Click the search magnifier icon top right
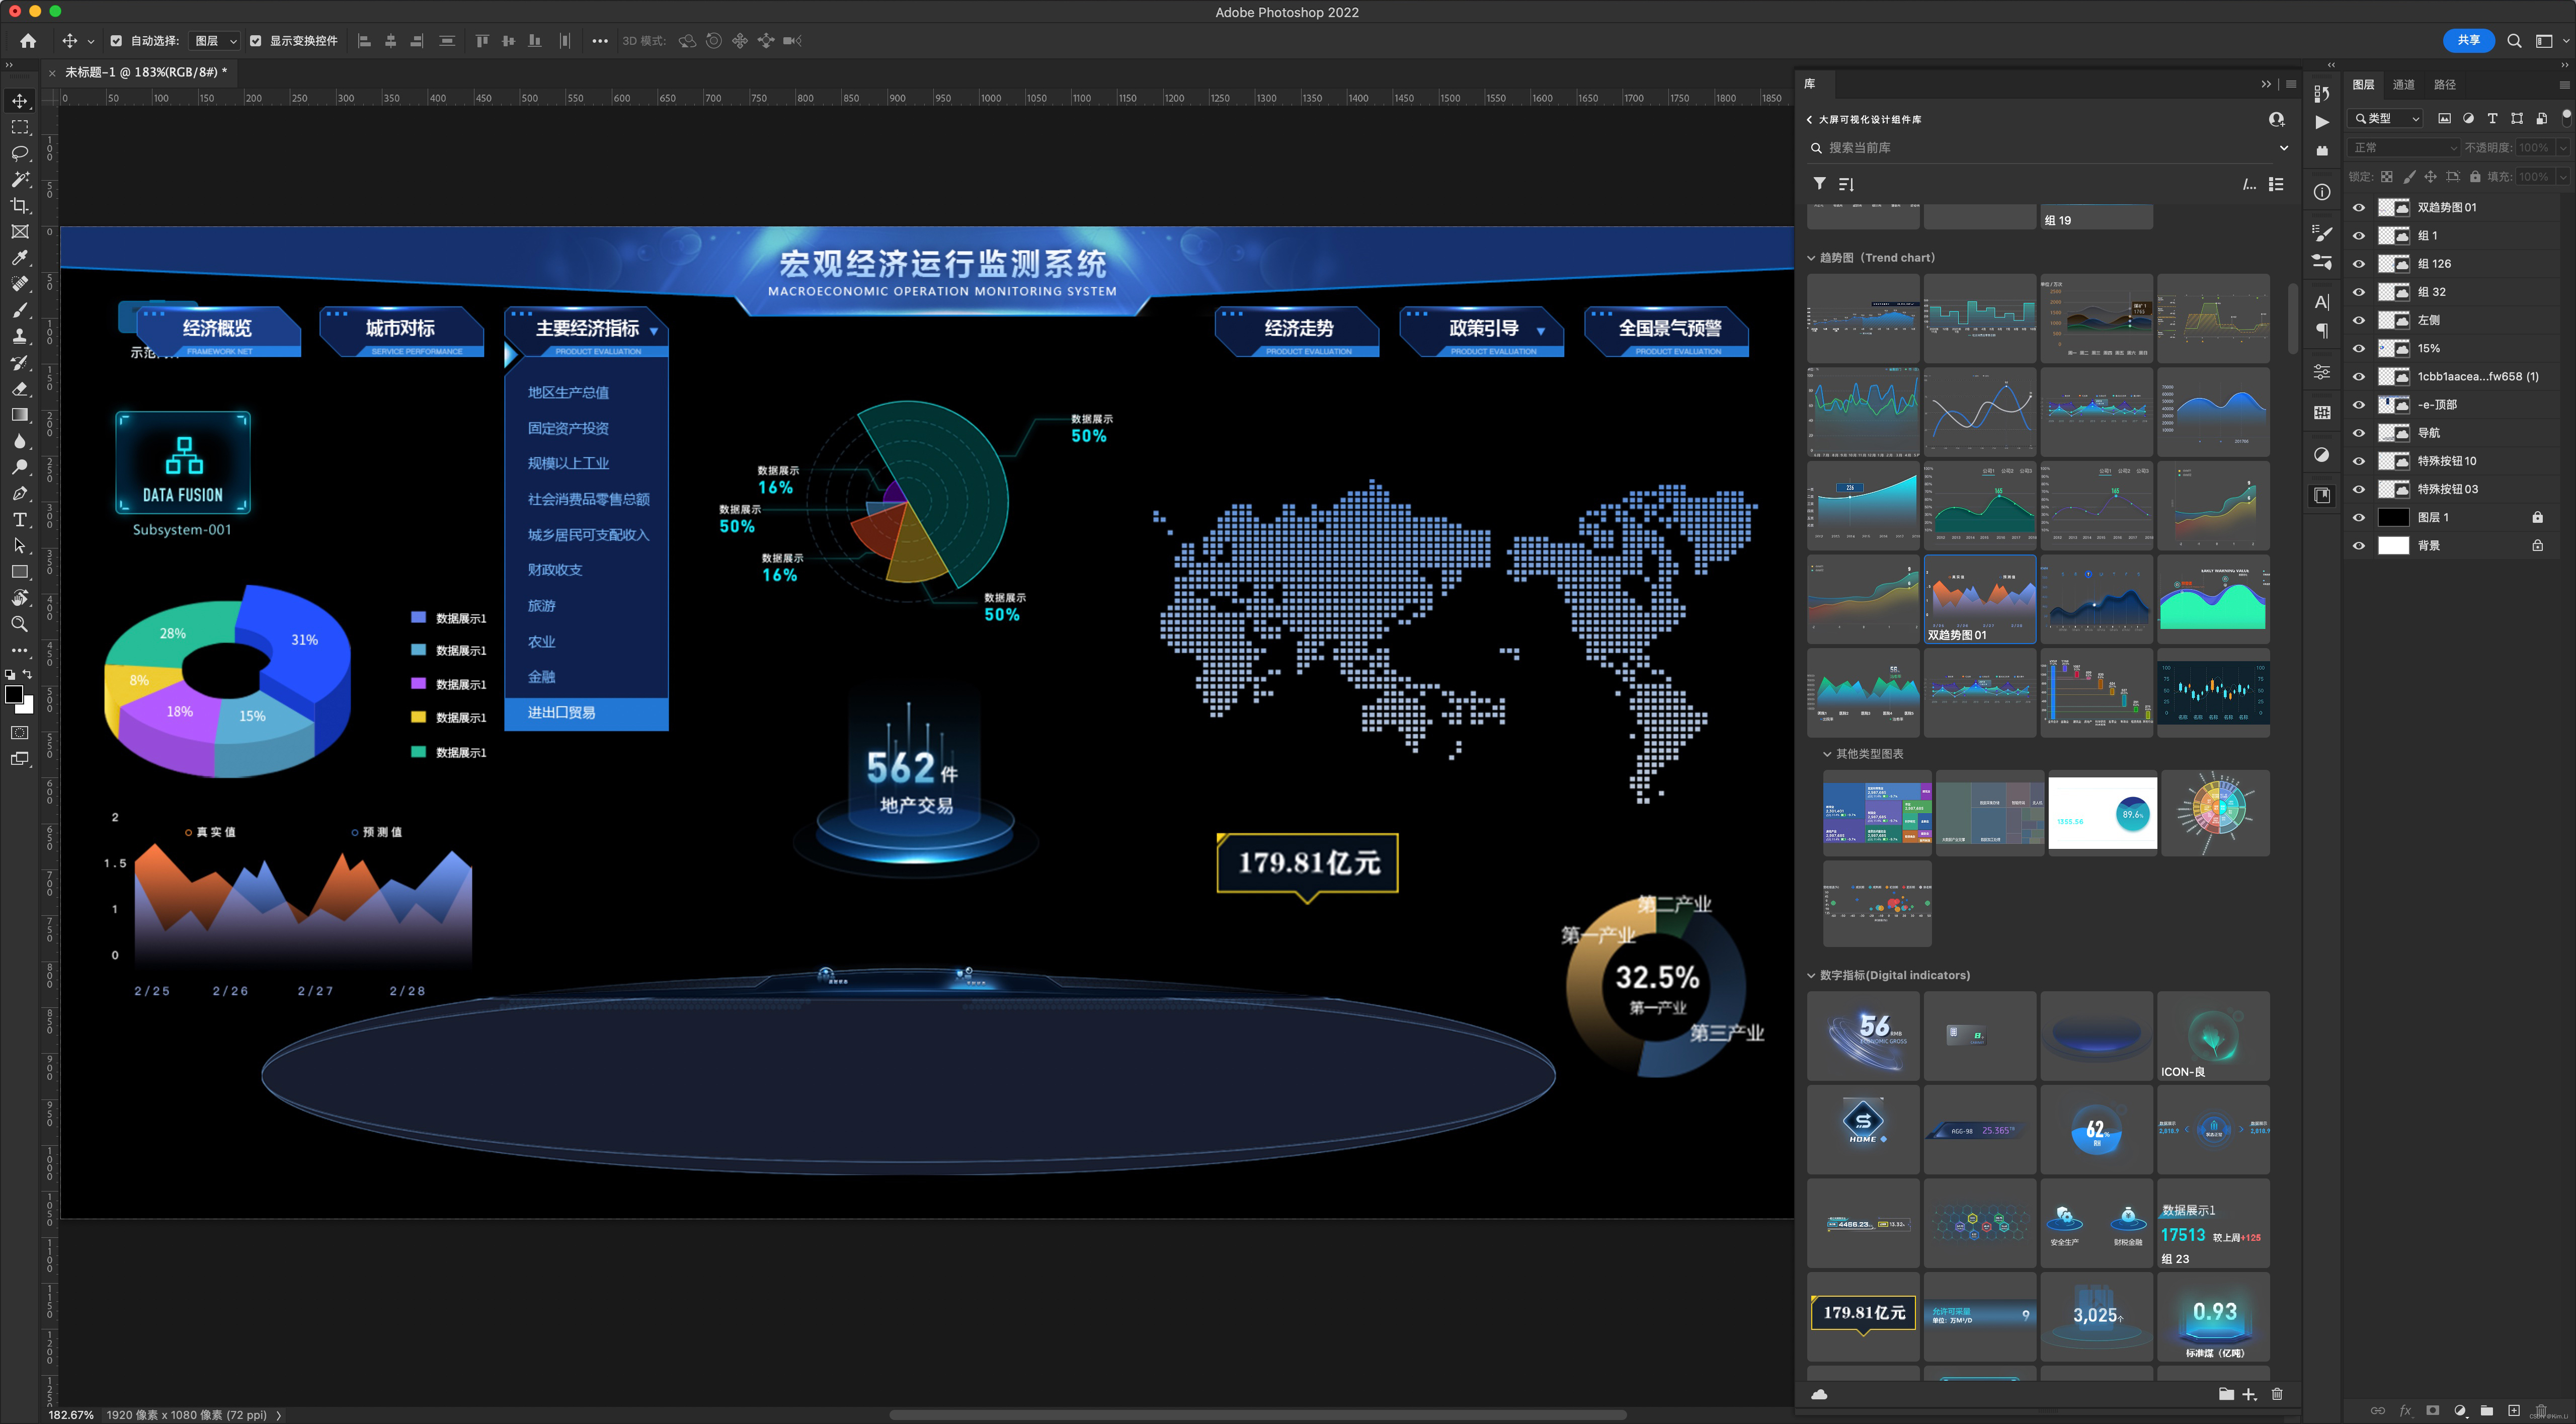Viewport: 2576px width, 1424px height. pyautogui.click(x=2514, y=41)
